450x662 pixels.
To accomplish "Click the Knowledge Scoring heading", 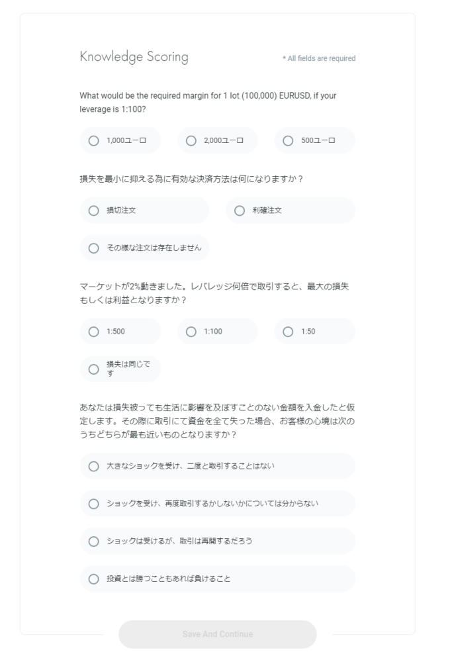I will point(134,57).
